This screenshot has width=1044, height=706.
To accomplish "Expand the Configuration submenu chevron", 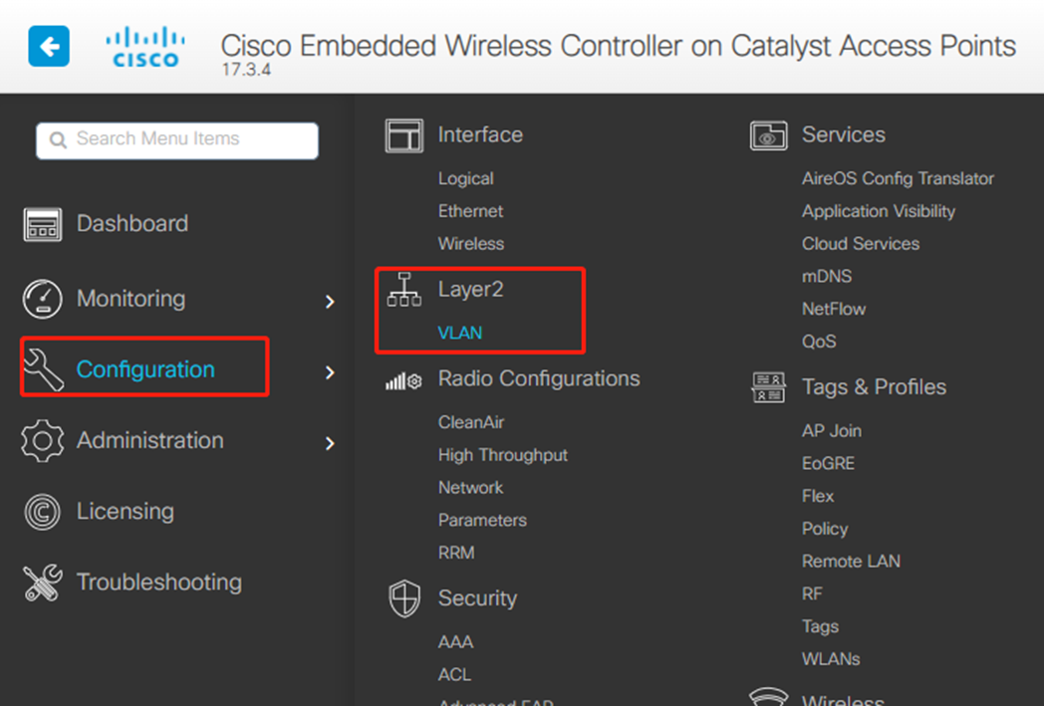I will (330, 371).
